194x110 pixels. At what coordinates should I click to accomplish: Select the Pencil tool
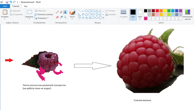coord(57,12)
